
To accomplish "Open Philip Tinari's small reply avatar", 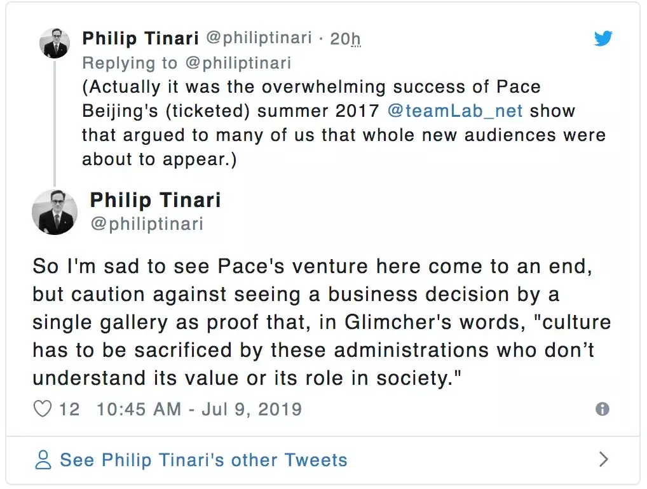I will 55,43.
